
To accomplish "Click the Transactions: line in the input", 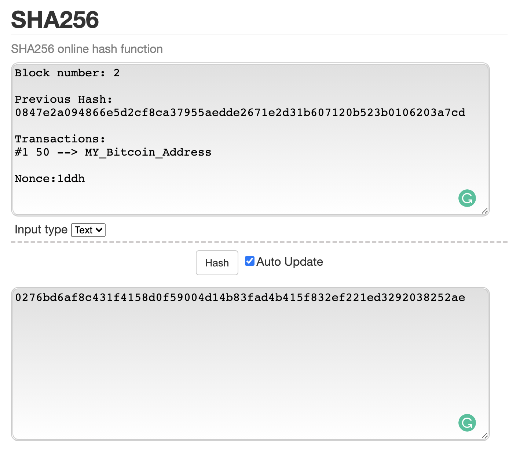I will click(60, 139).
